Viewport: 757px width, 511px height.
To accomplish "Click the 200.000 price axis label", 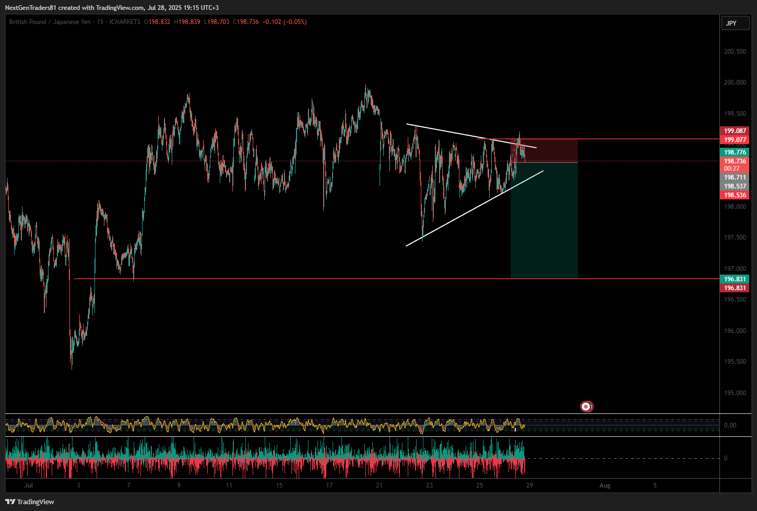I will click(735, 82).
